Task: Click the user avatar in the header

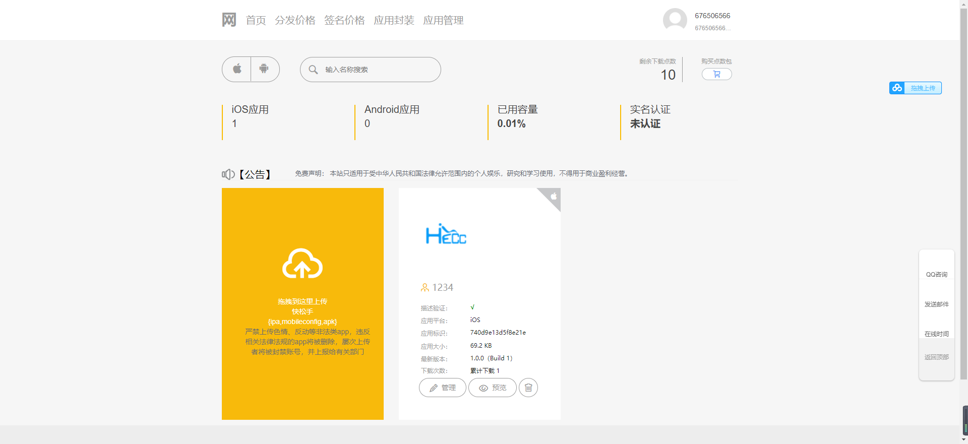Action: point(675,20)
